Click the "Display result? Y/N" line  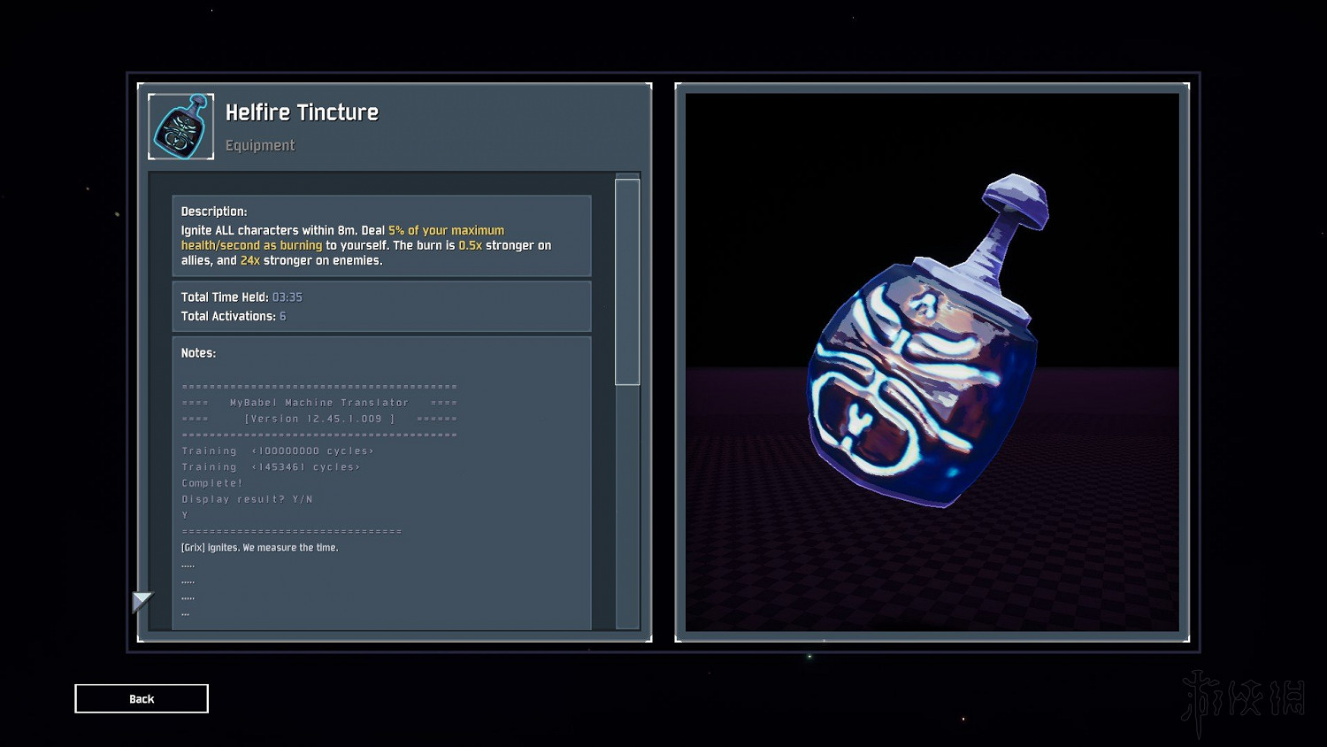tap(247, 499)
